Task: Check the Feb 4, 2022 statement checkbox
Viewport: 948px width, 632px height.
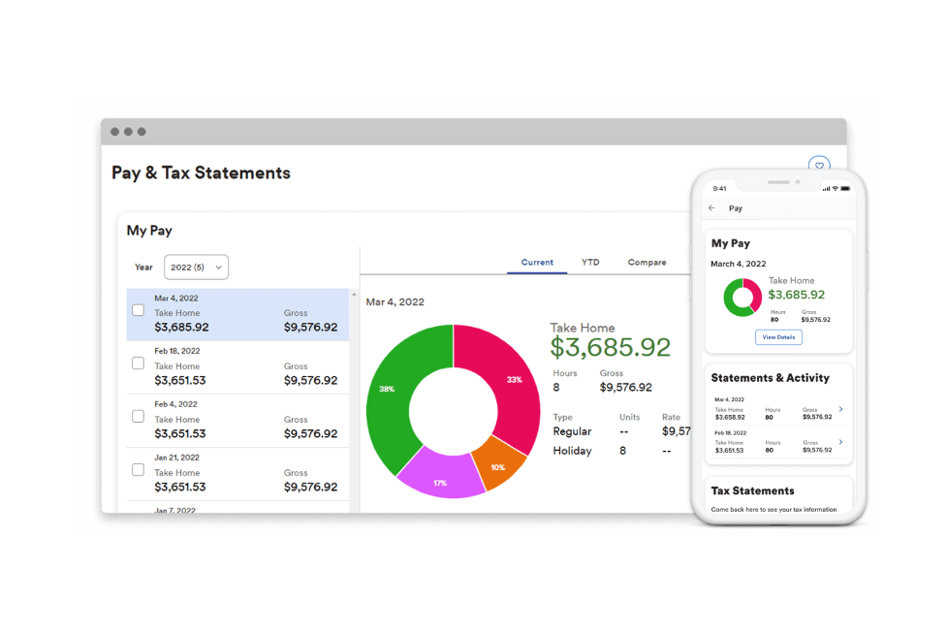Action: click(137, 417)
